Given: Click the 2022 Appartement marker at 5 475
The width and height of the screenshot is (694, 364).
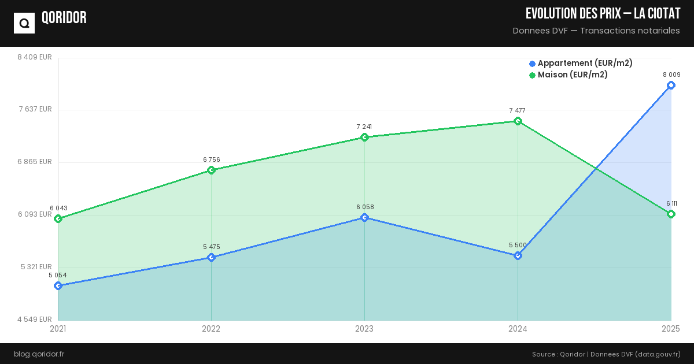Looking at the screenshot, I should click(211, 257).
